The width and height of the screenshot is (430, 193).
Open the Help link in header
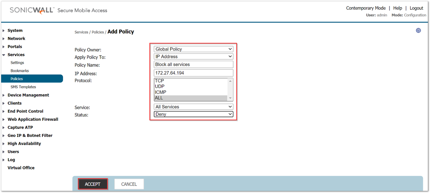[x=398, y=8]
